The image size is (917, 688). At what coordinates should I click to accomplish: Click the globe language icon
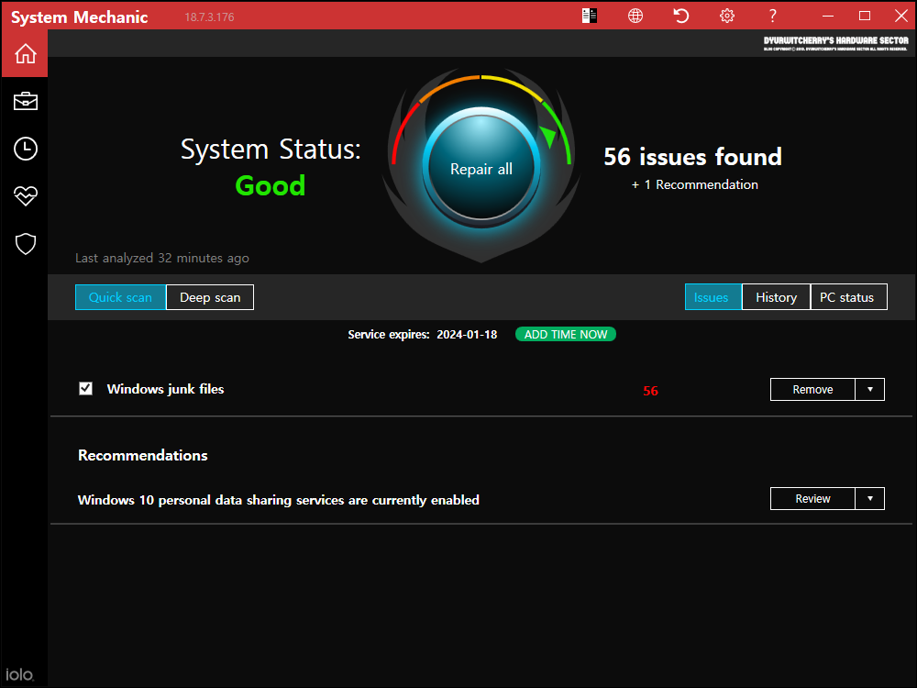click(x=635, y=16)
